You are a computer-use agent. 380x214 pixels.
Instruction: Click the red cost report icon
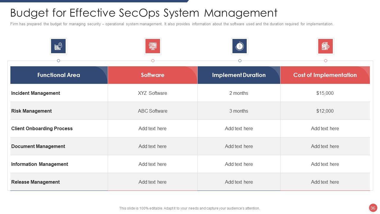[x=325, y=46]
